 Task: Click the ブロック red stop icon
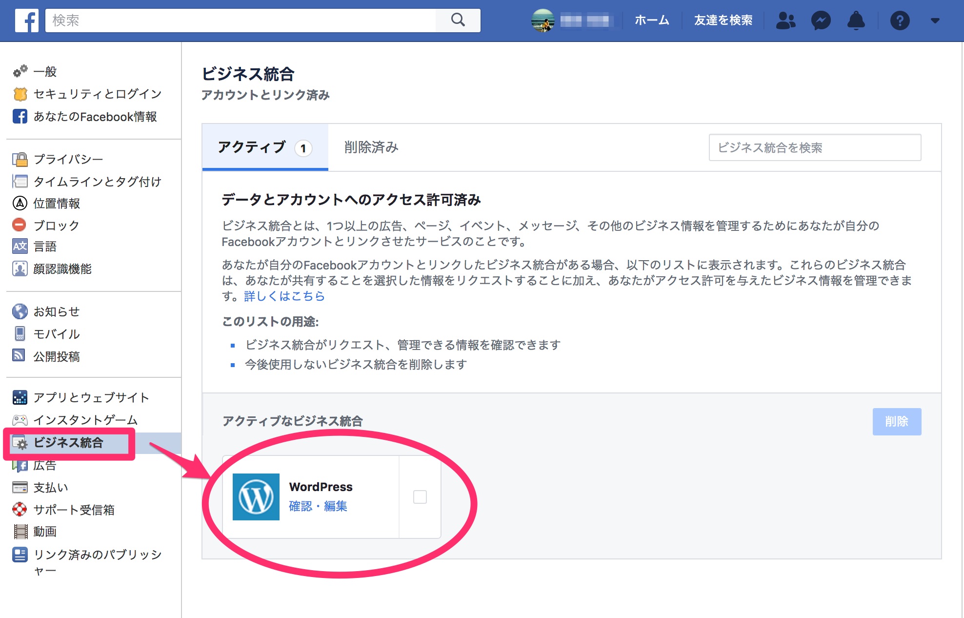(x=19, y=225)
